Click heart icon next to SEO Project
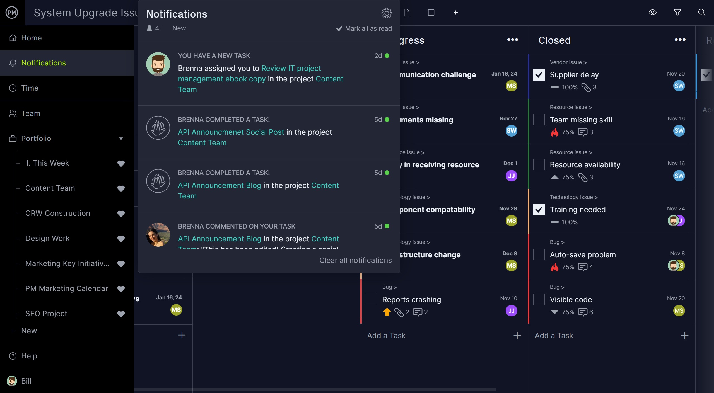This screenshot has width=714, height=393. pos(121,314)
